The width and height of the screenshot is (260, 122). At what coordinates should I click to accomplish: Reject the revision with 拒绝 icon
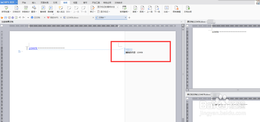pyautogui.click(x=142, y=8)
